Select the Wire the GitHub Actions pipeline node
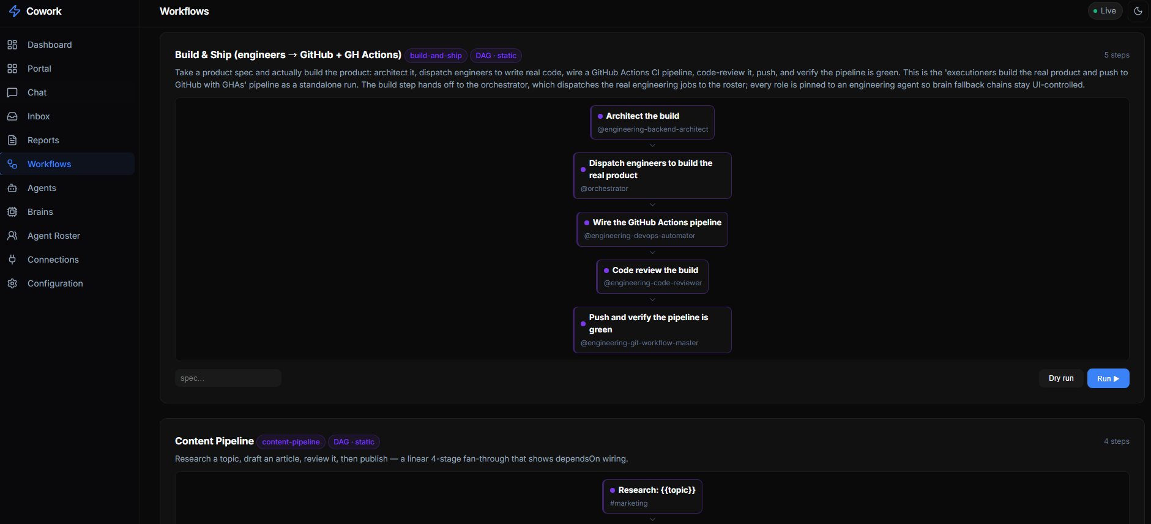The width and height of the screenshot is (1151, 524). coord(652,229)
